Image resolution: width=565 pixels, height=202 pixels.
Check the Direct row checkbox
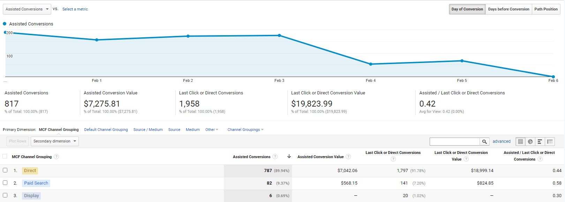coord(5,170)
